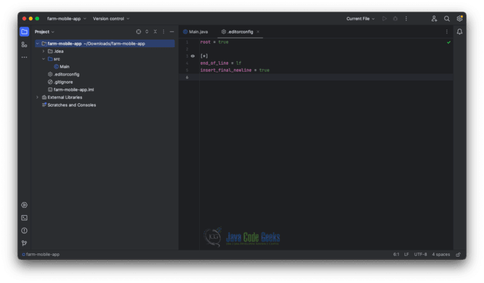Image resolution: width=484 pixels, height=283 pixels.
Task: Open the Structure tool window icon
Action: 24,45
